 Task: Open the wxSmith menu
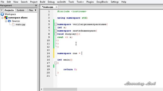click(61, 2)
